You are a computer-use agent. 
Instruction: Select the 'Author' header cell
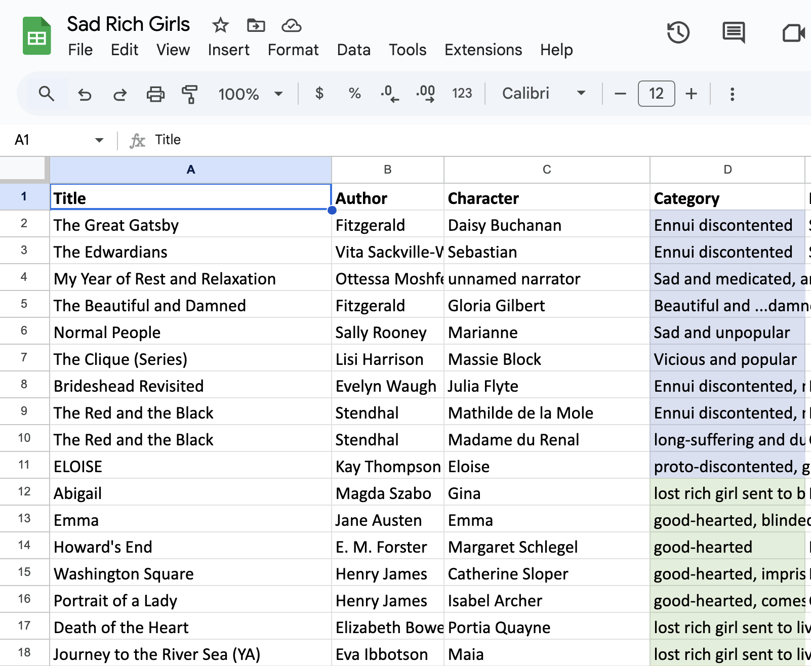(x=388, y=197)
